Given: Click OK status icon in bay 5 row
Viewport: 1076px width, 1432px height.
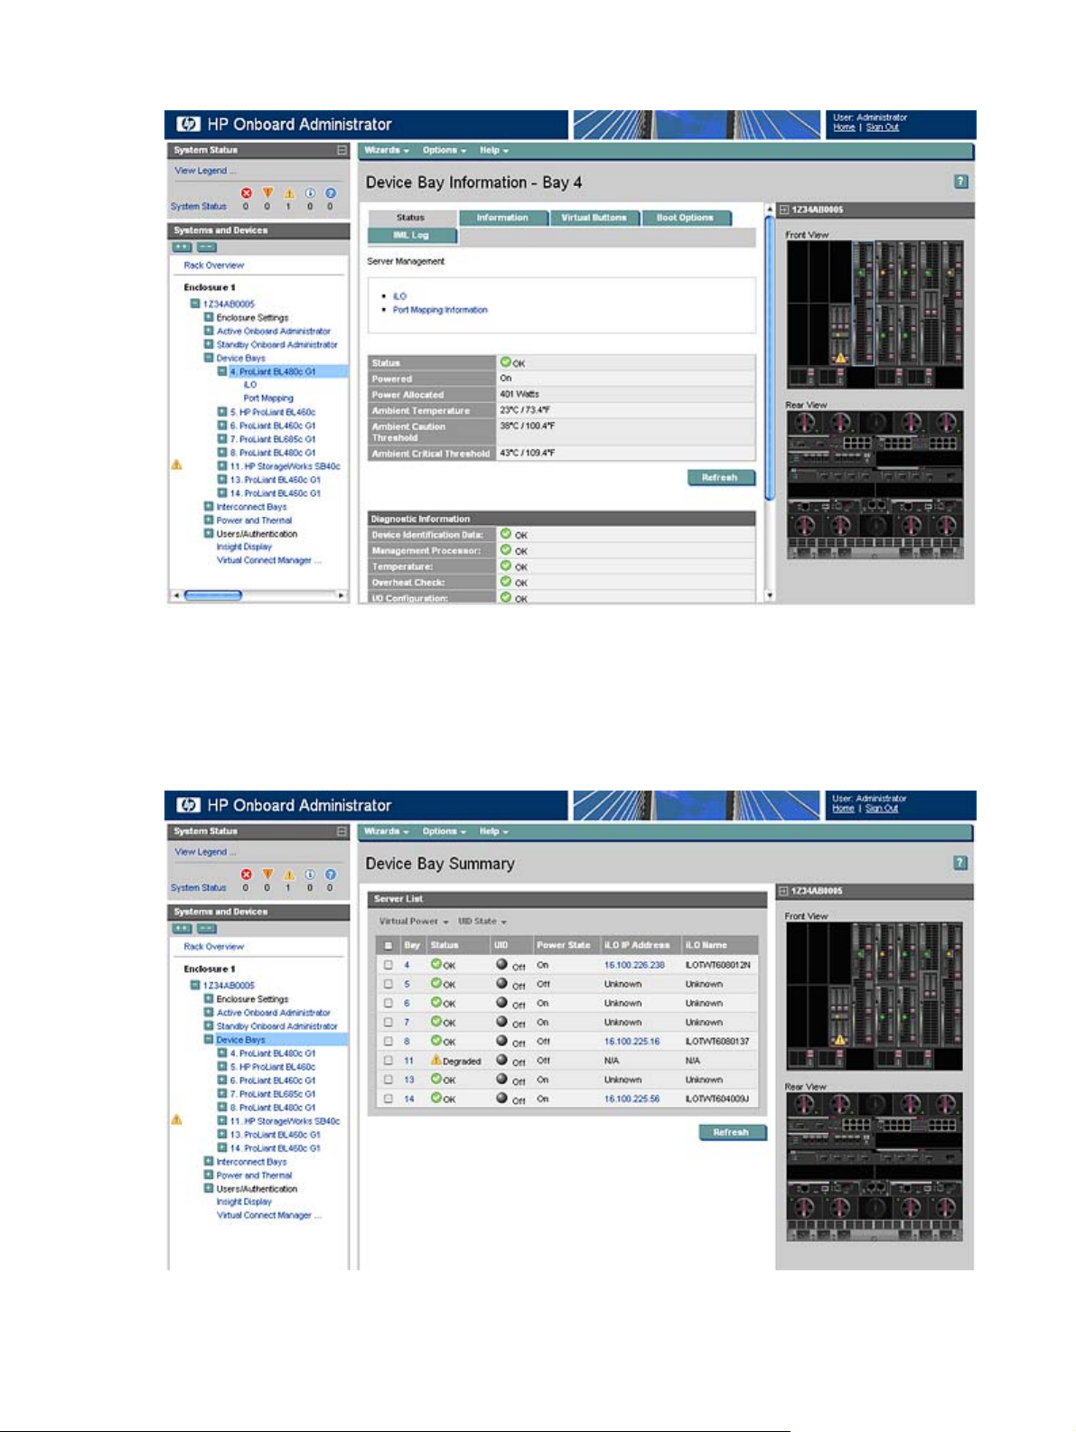Looking at the screenshot, I should pyautogui.click(x=436, y=983).
